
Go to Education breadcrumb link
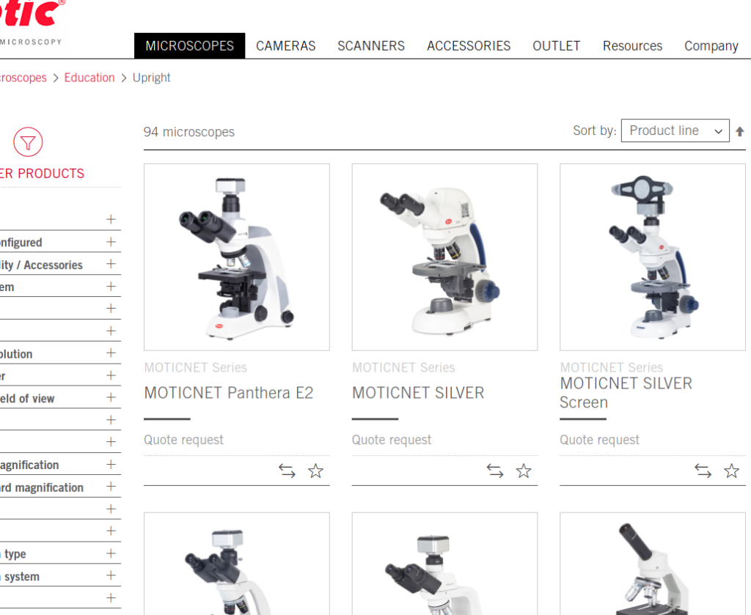point(89,78)
